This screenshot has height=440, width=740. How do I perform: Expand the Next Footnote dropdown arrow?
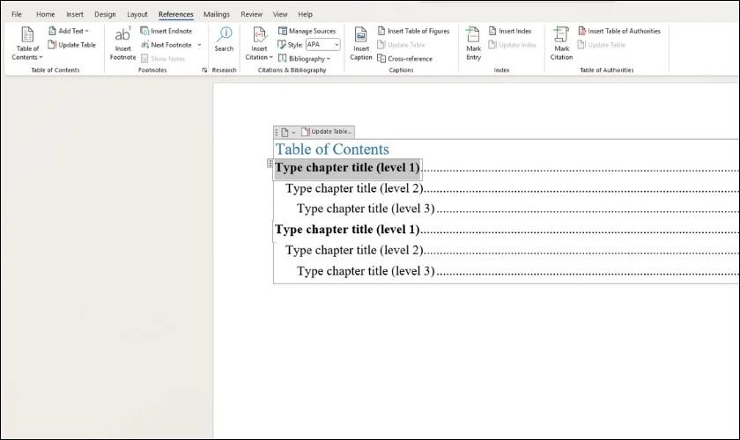click(200, 45)
